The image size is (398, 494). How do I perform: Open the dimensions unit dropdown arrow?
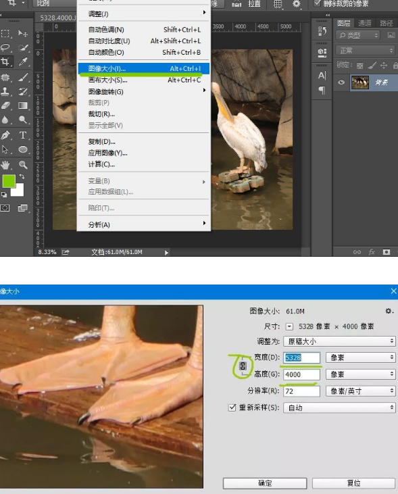[x=289, y=326]
